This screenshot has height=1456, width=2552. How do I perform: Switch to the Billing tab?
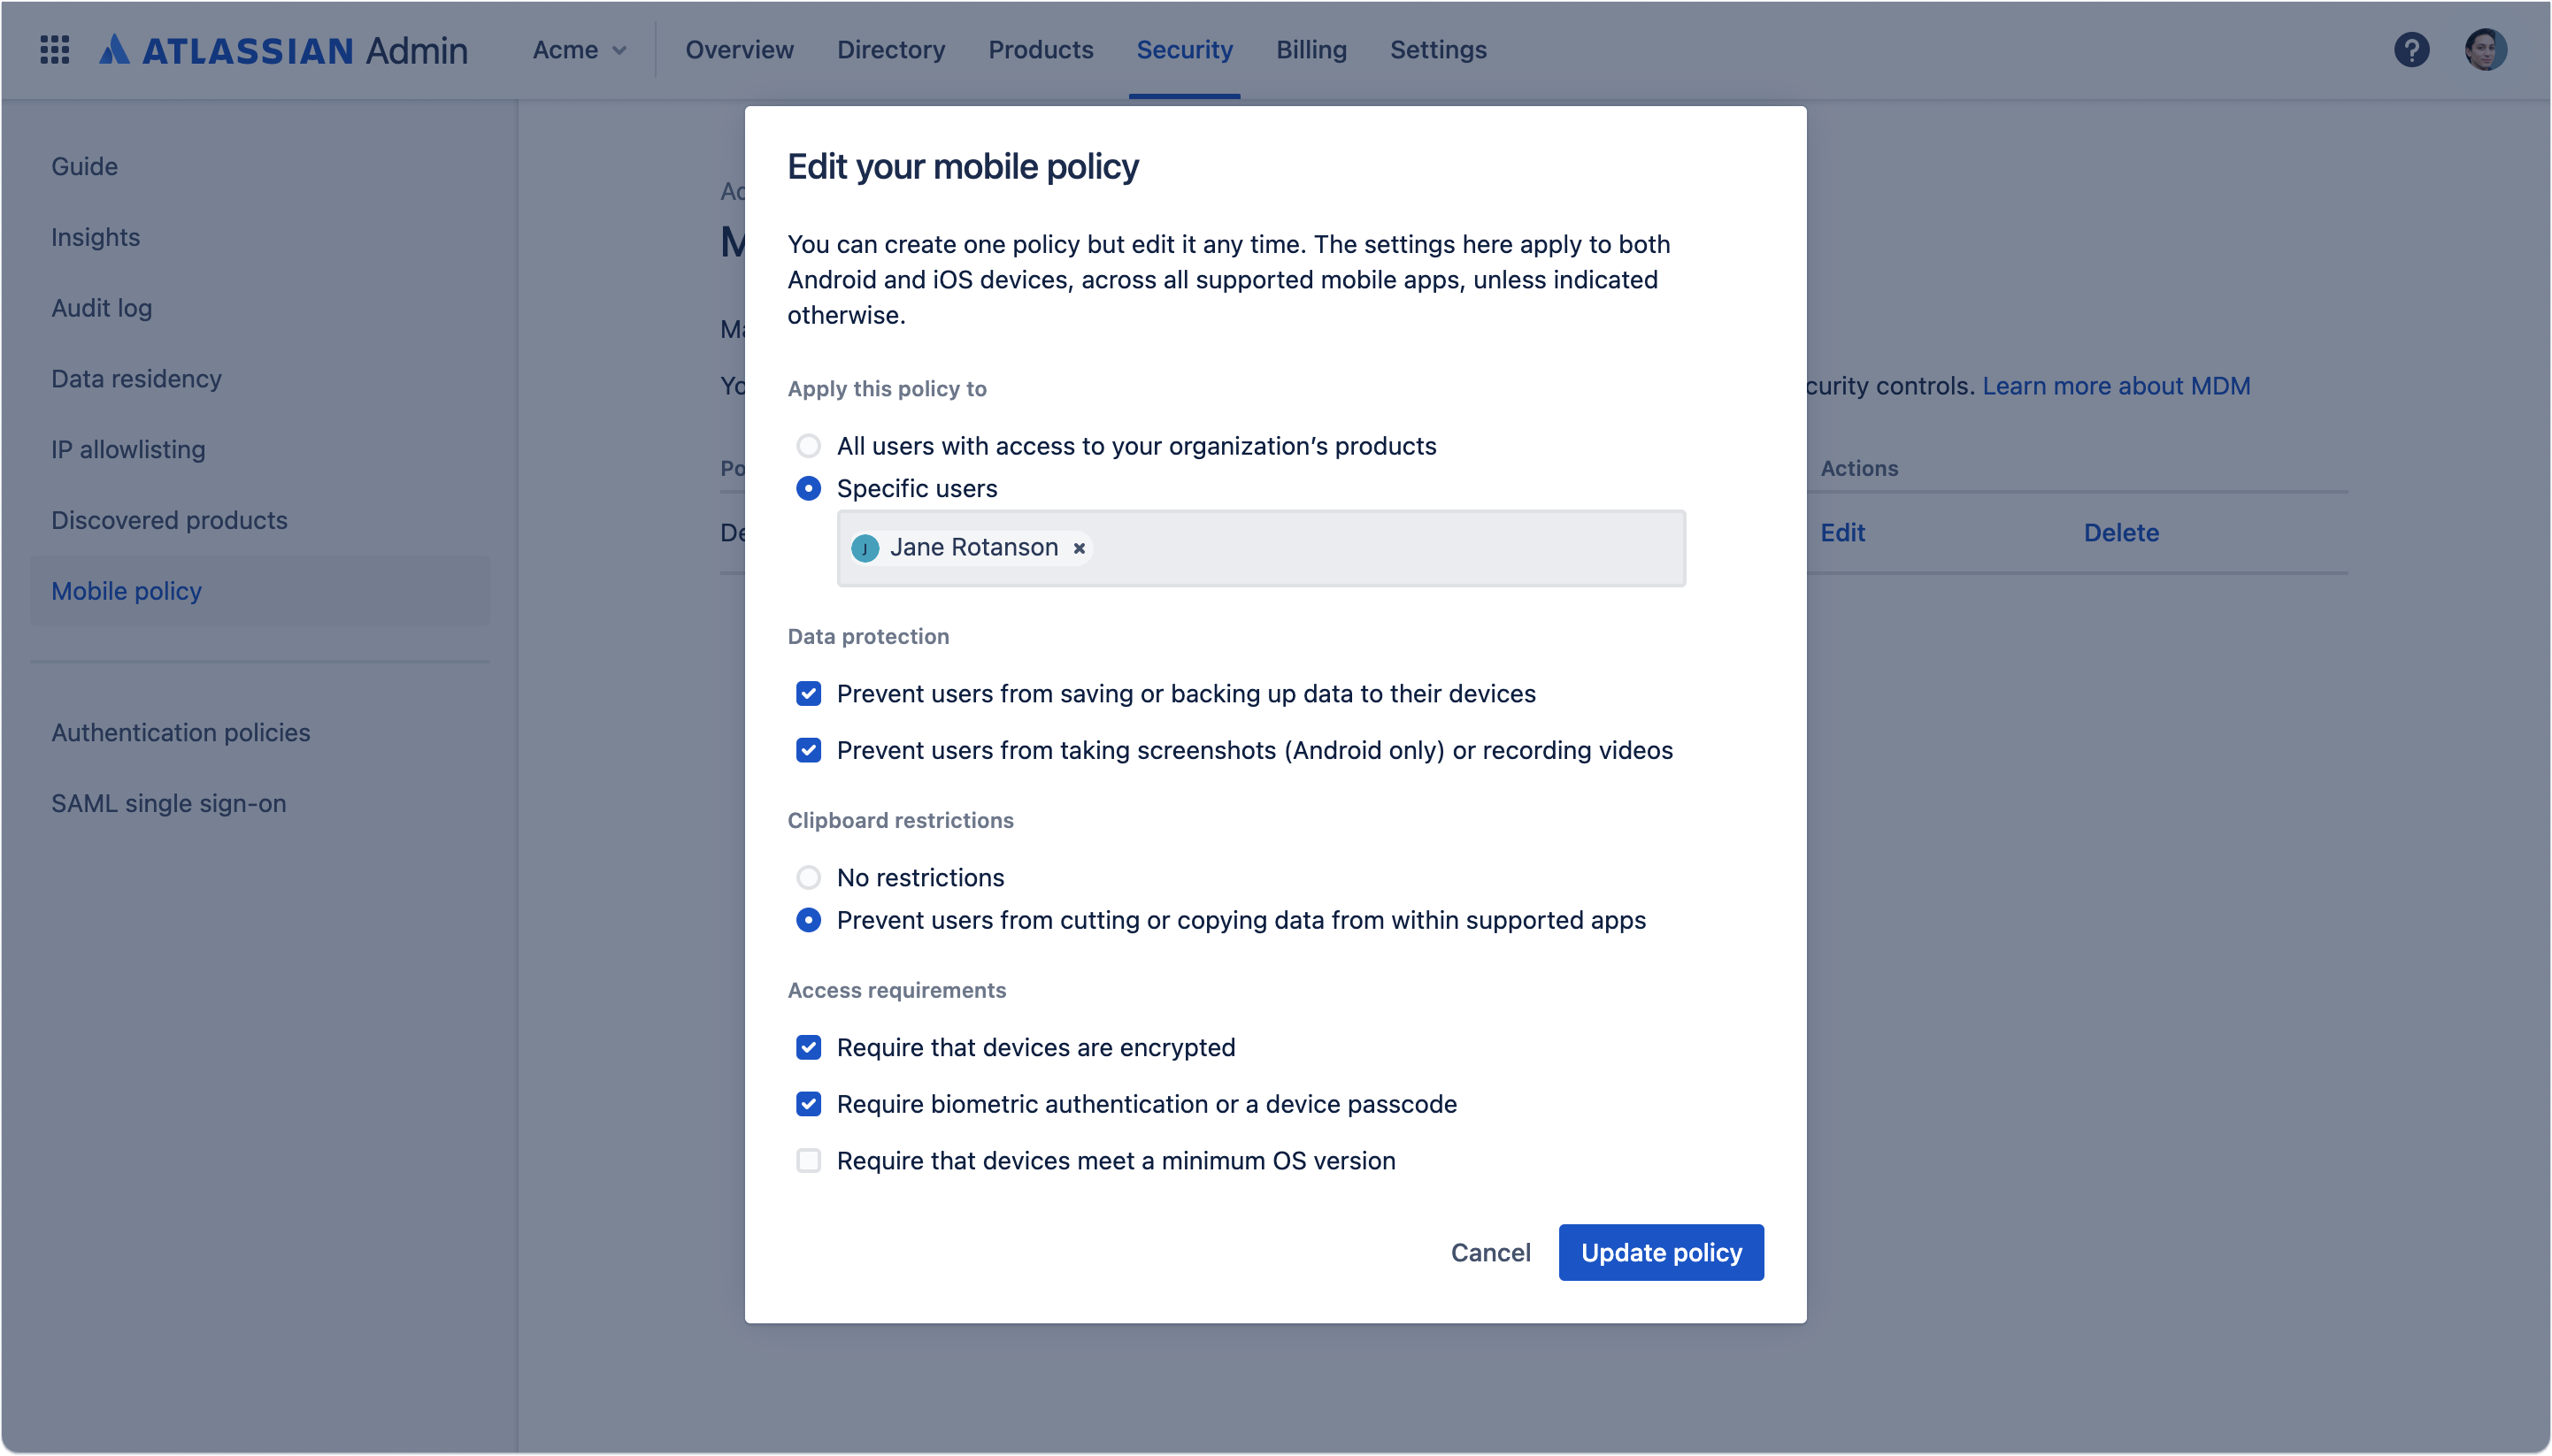tap(1311, 49)
